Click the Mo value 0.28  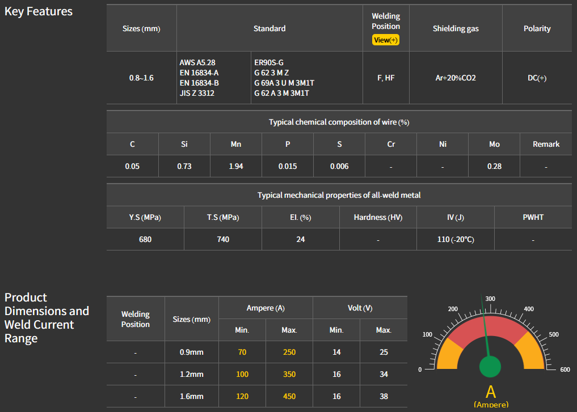click(494, 166)
